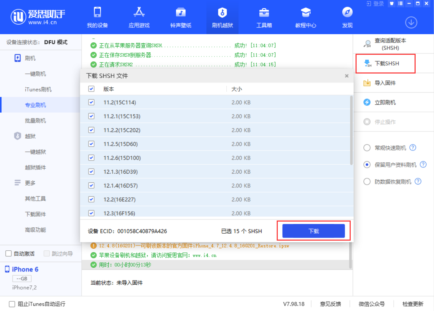Screen dimensions: 434x311
Task: Open 批量刷机 in sidebar
Action: pos(35,121)
